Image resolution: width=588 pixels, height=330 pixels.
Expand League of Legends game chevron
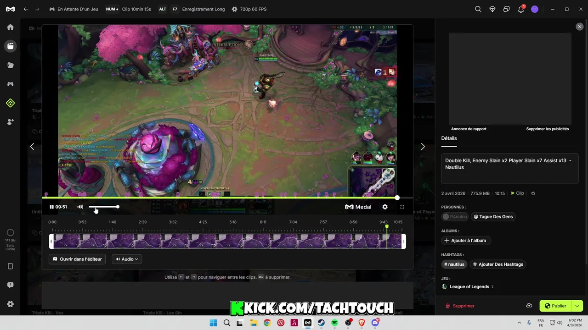[492, 287]
